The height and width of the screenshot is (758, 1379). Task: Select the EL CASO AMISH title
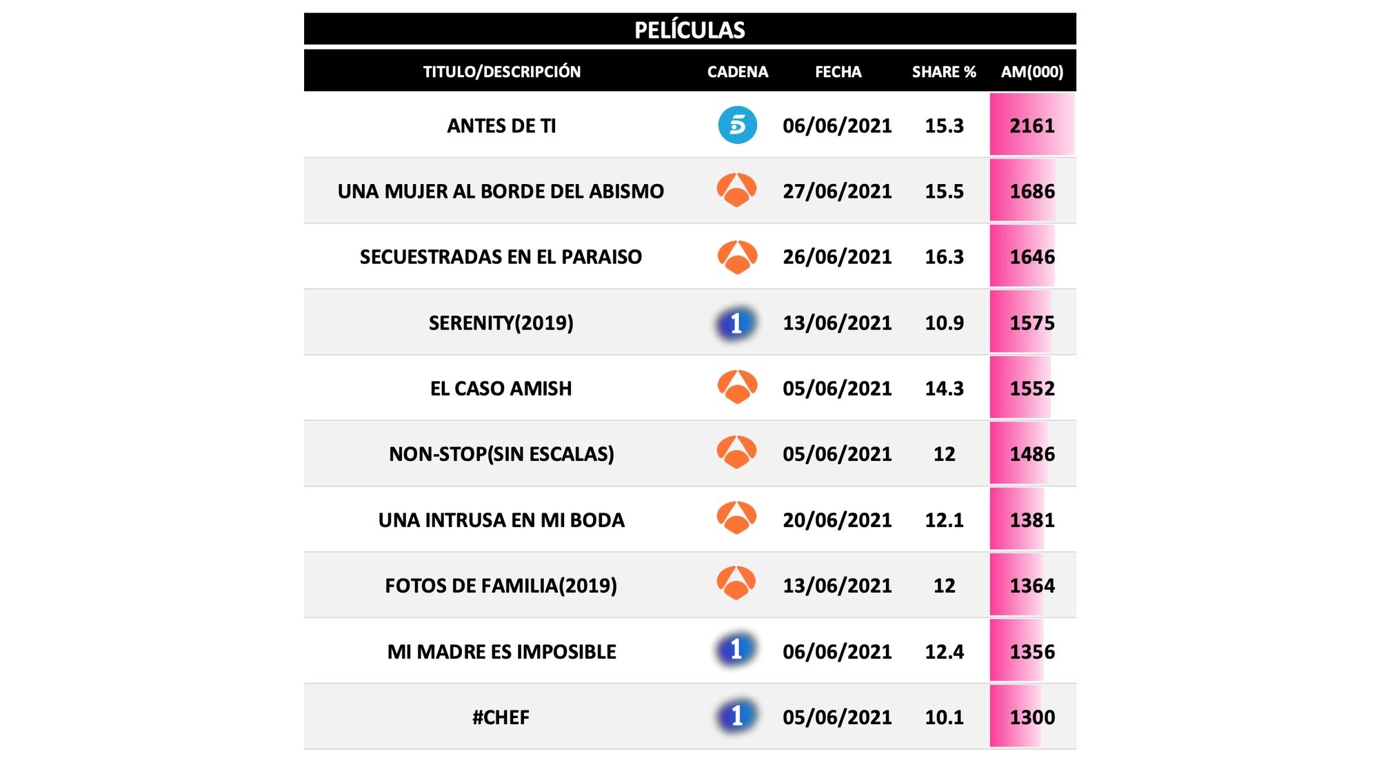coord(501,389)
